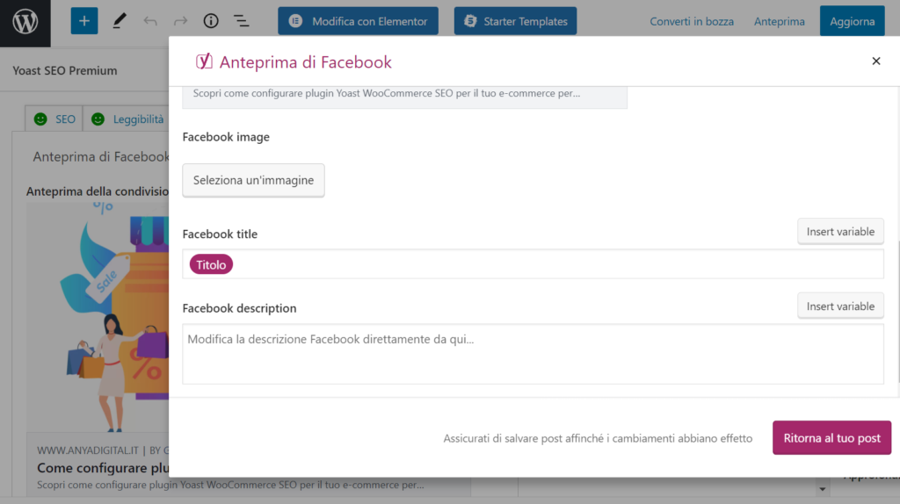Switch to the SEO tab
The width and height of the screenshot is (900, 504).
54,119
